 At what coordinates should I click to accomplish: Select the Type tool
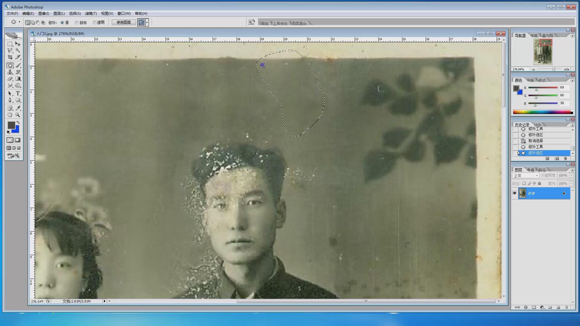pos(18,94)
